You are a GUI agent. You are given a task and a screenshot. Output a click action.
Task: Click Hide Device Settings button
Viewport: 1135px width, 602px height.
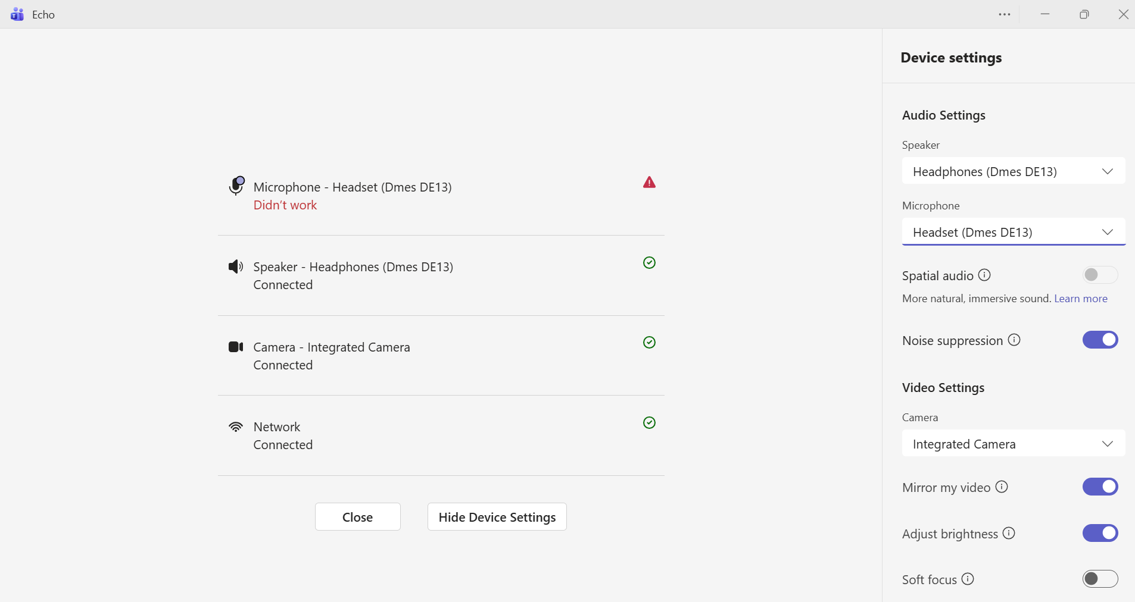click(x=497, y=517)
